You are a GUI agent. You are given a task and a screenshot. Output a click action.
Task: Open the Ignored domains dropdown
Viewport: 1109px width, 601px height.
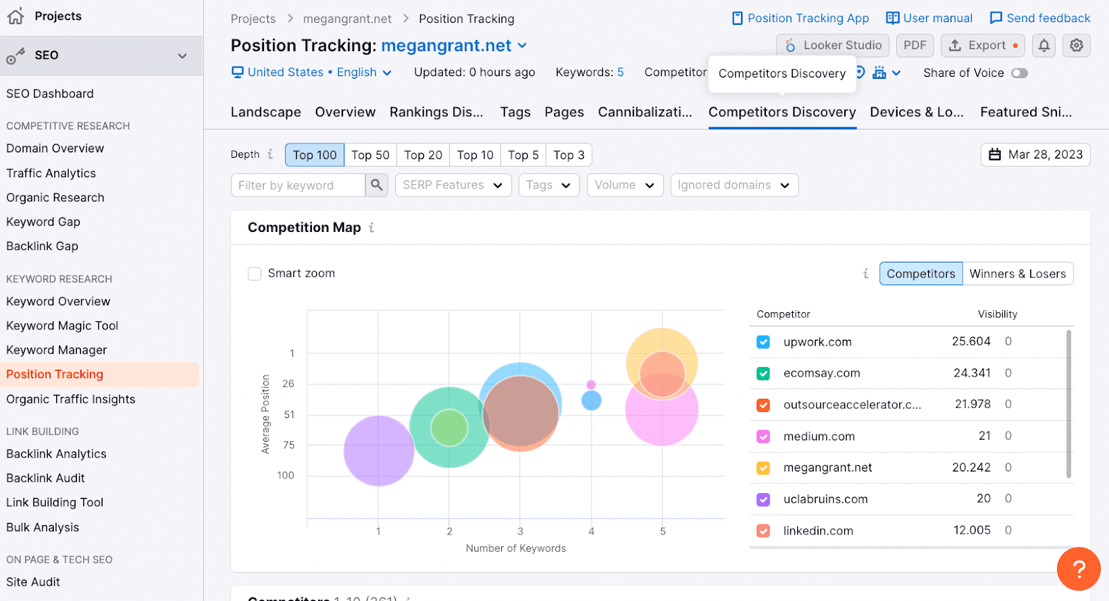pos(735,185)
